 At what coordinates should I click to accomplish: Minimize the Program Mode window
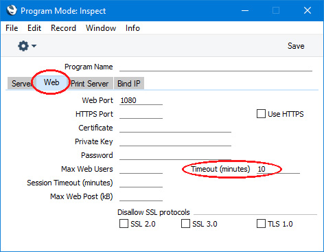245,10
